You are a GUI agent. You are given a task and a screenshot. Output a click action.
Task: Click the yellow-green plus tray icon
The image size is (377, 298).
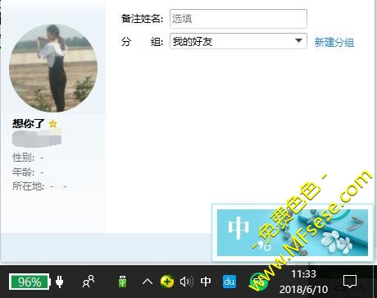point(167,282)
